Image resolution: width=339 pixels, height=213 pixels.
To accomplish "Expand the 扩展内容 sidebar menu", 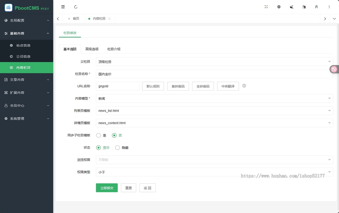I will coord(27,93).
